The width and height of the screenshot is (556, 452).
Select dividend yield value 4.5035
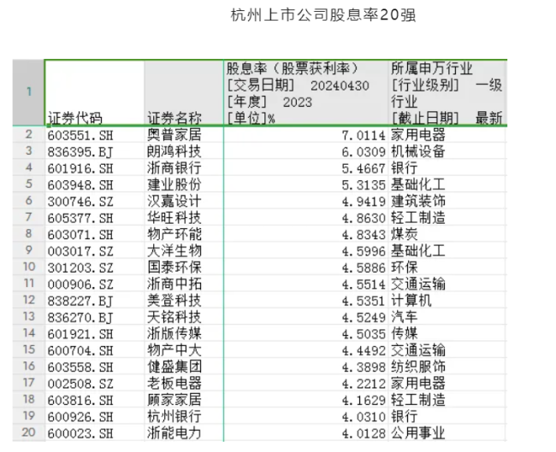click(306, 333)
